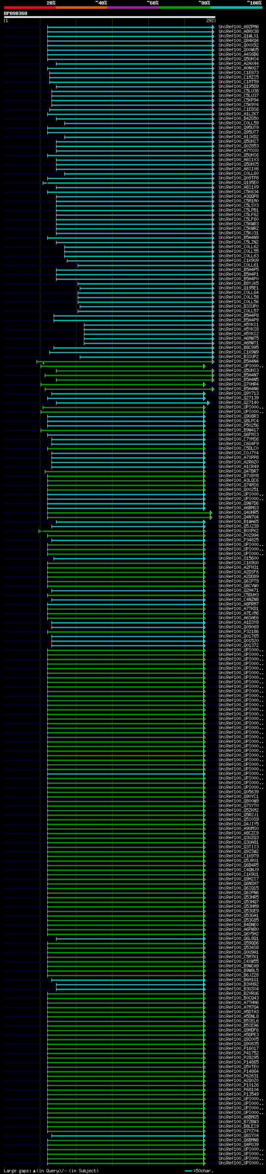Select hit label UniRef100_Q05639
266x1174 pixels.
239,792
